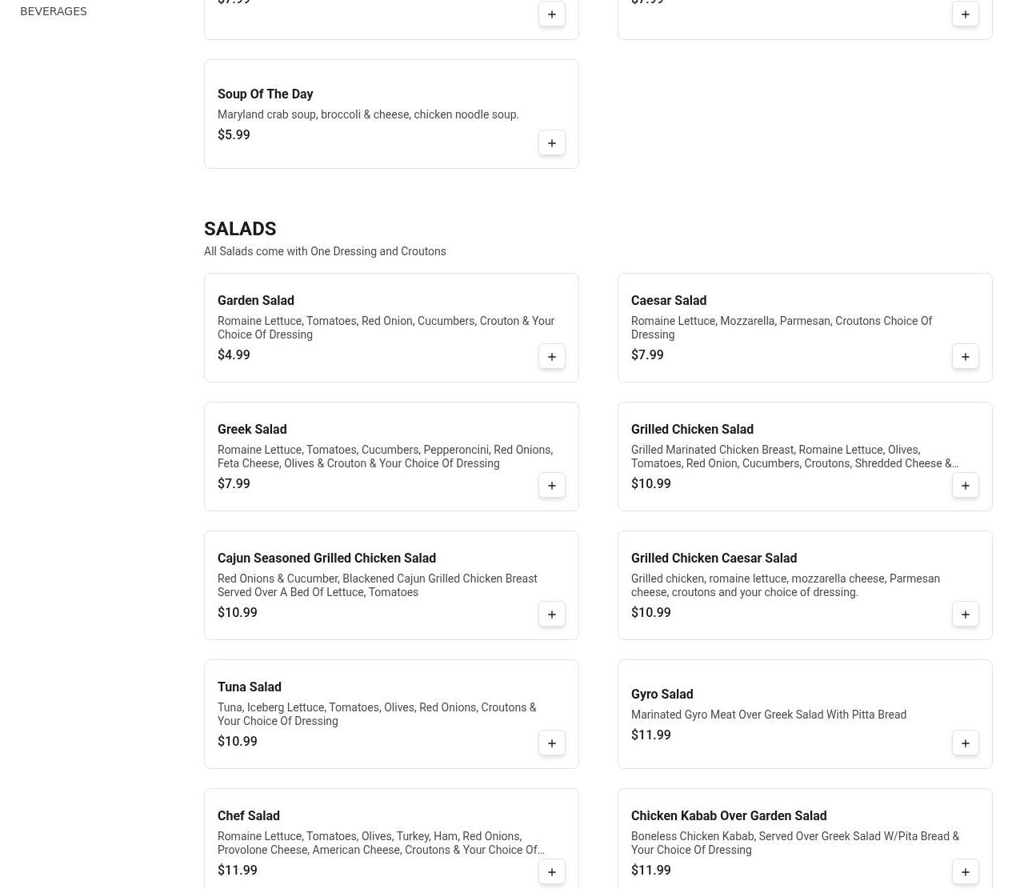This screenshot has height=889, width=1016.
Task: Add Gyro Salad with plus button
Action: (966, 743)
